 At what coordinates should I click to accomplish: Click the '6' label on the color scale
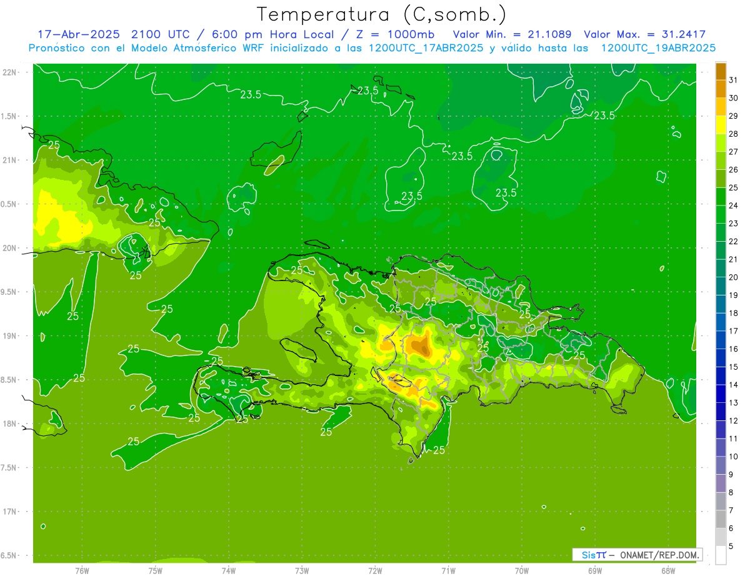(731, 528)
